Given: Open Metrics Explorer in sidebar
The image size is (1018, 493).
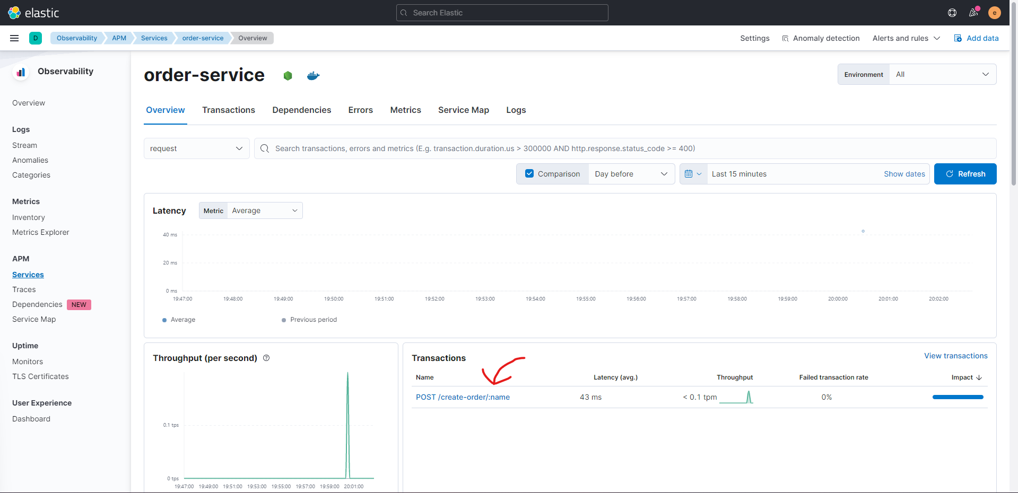Looking at the screenshot, I should pyautogui.click(x=41, y=232).
